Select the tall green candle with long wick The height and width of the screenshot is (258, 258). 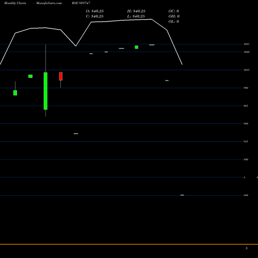45,91
